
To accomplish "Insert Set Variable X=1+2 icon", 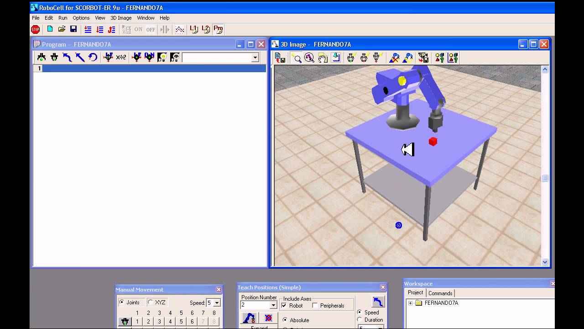I will (121, 57).
